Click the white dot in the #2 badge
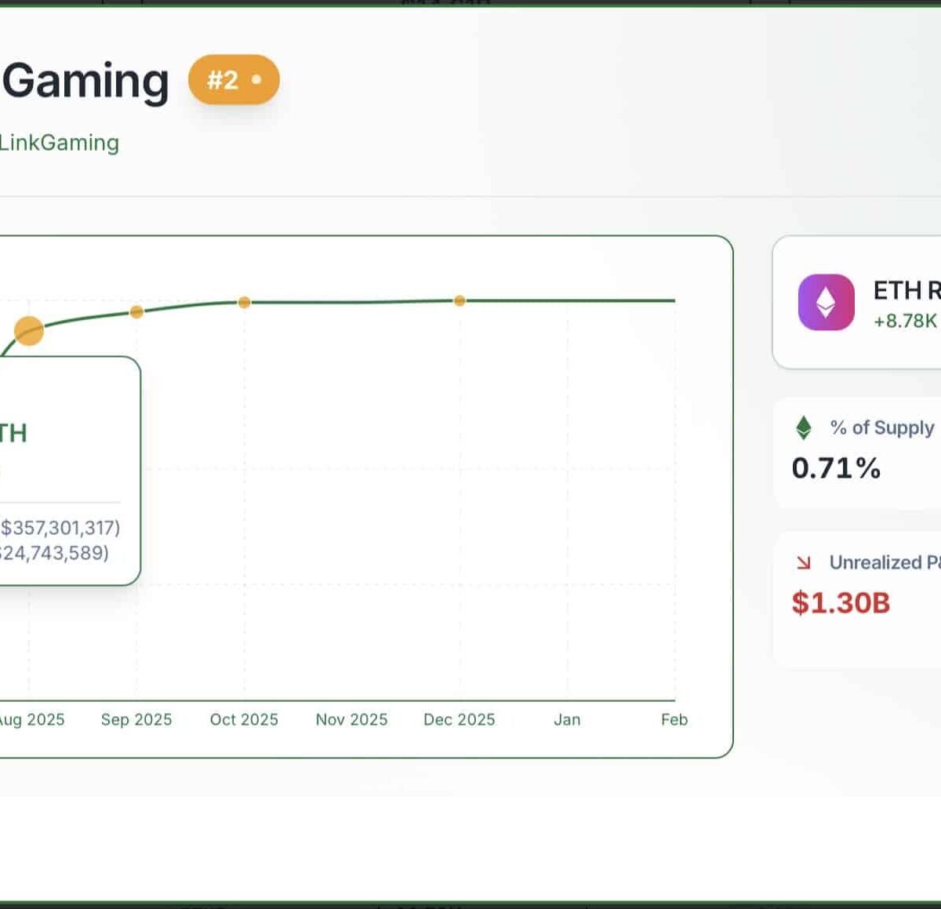941x909 pixels. pos(256,79)
